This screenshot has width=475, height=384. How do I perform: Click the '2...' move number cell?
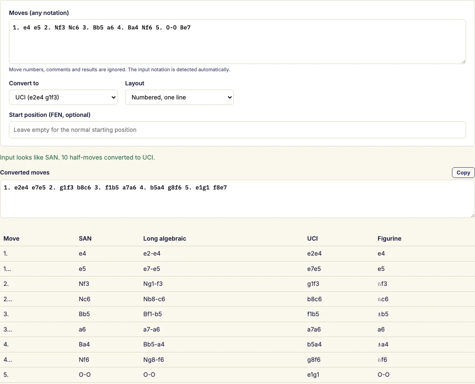8,299
